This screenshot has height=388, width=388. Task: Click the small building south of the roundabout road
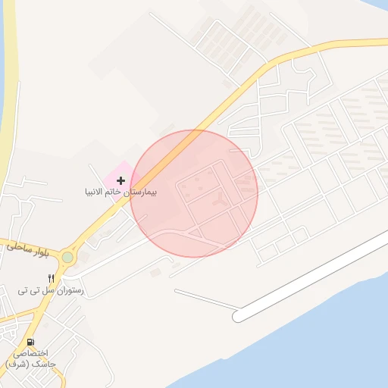[x=155, y=273]
